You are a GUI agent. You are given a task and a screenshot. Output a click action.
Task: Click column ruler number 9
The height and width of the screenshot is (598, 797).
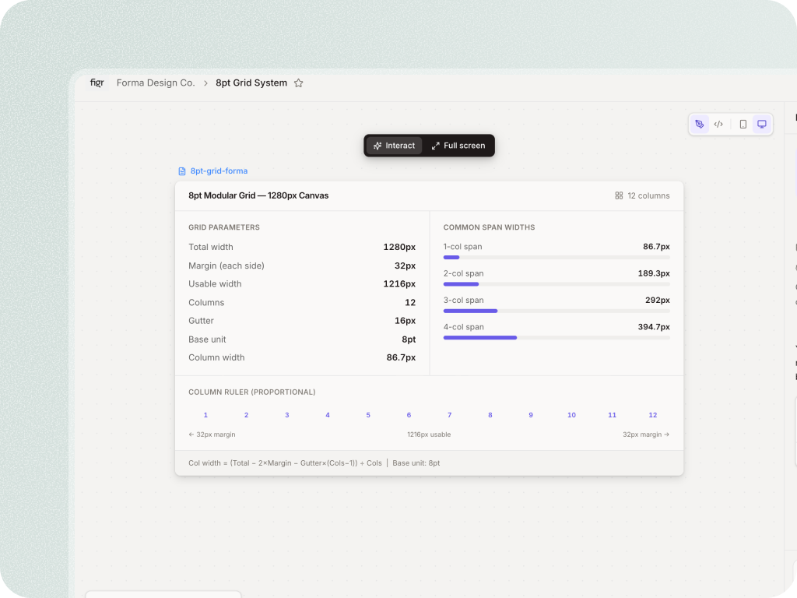click(x=531, y=415)
